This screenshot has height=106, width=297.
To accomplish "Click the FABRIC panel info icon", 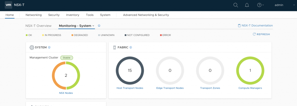I will 131,47.
